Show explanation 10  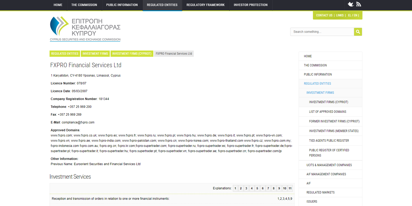[x=284, y=188]
